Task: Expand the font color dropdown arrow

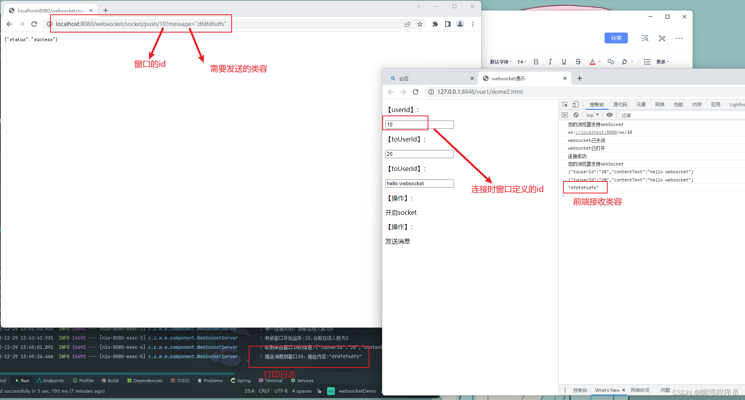Action: [x=599, y=62]
